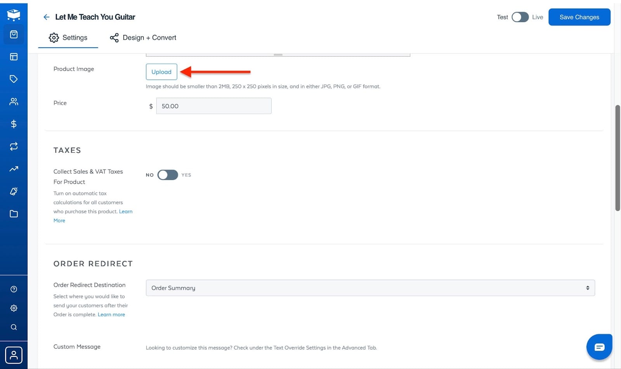Screen dimensions: 621x369
Task: Open the chat support bubble
Action: [599, 347]
